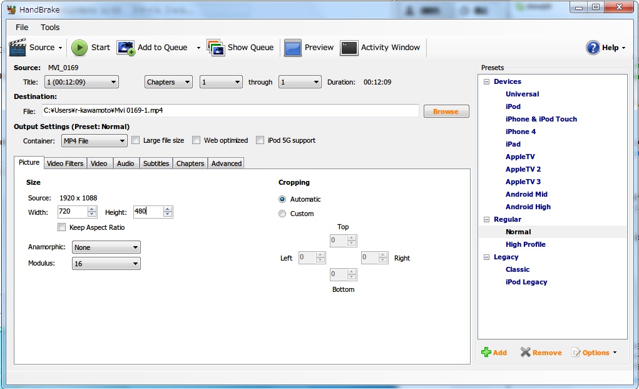This screenshot has height=389, width=639.
Task: Click the blue Help question-mark icon
Action: [593, 48]
